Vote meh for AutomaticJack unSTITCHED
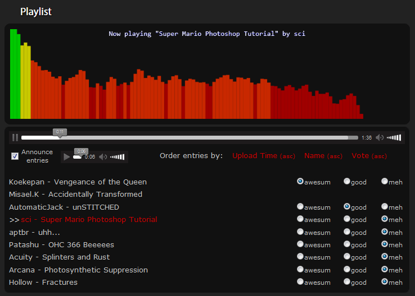 pos(385,206)
